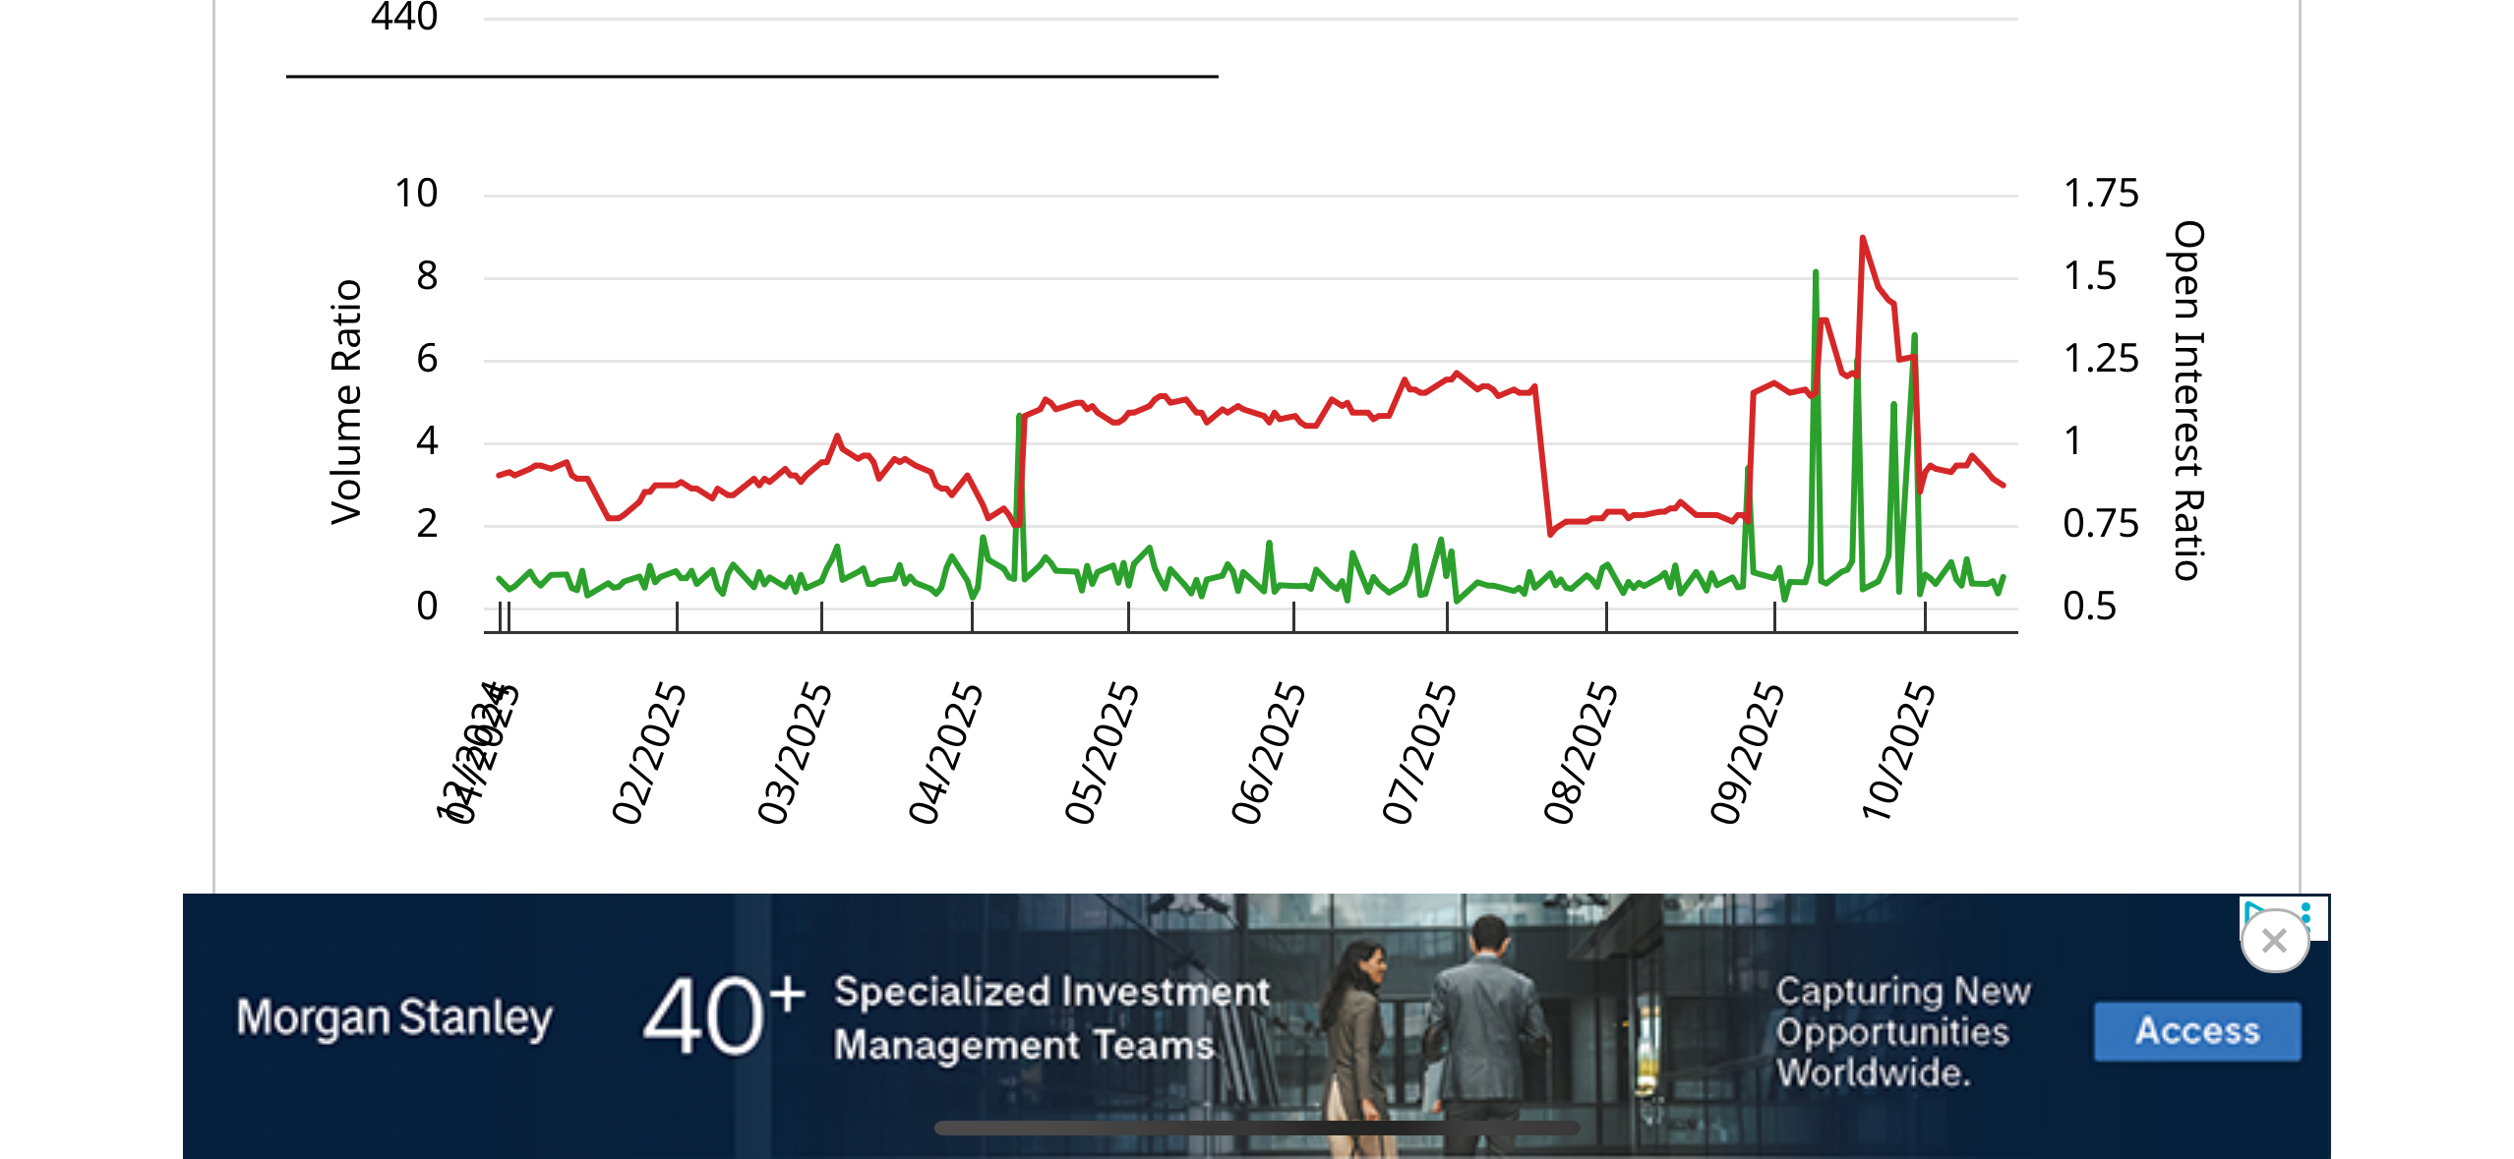Click the 08/2025 x-axis date label

point(1580,752)
